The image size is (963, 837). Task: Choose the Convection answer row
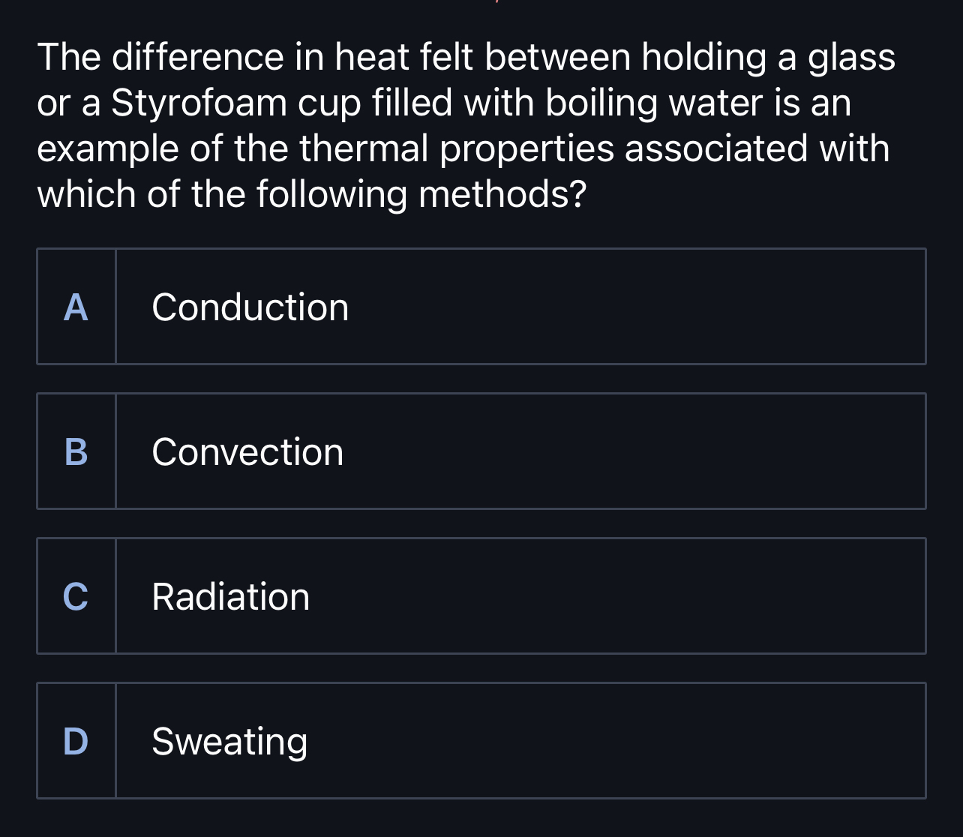pyautogui.click(x=480, y=451)
